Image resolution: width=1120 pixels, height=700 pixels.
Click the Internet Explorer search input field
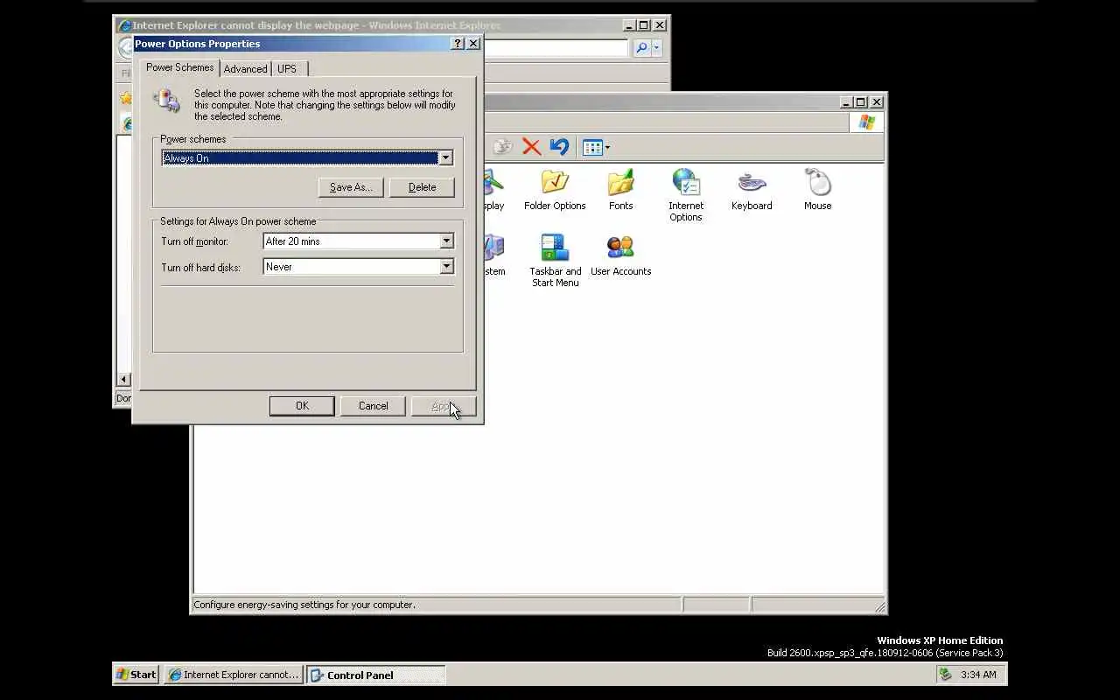[x=556, y=48]
